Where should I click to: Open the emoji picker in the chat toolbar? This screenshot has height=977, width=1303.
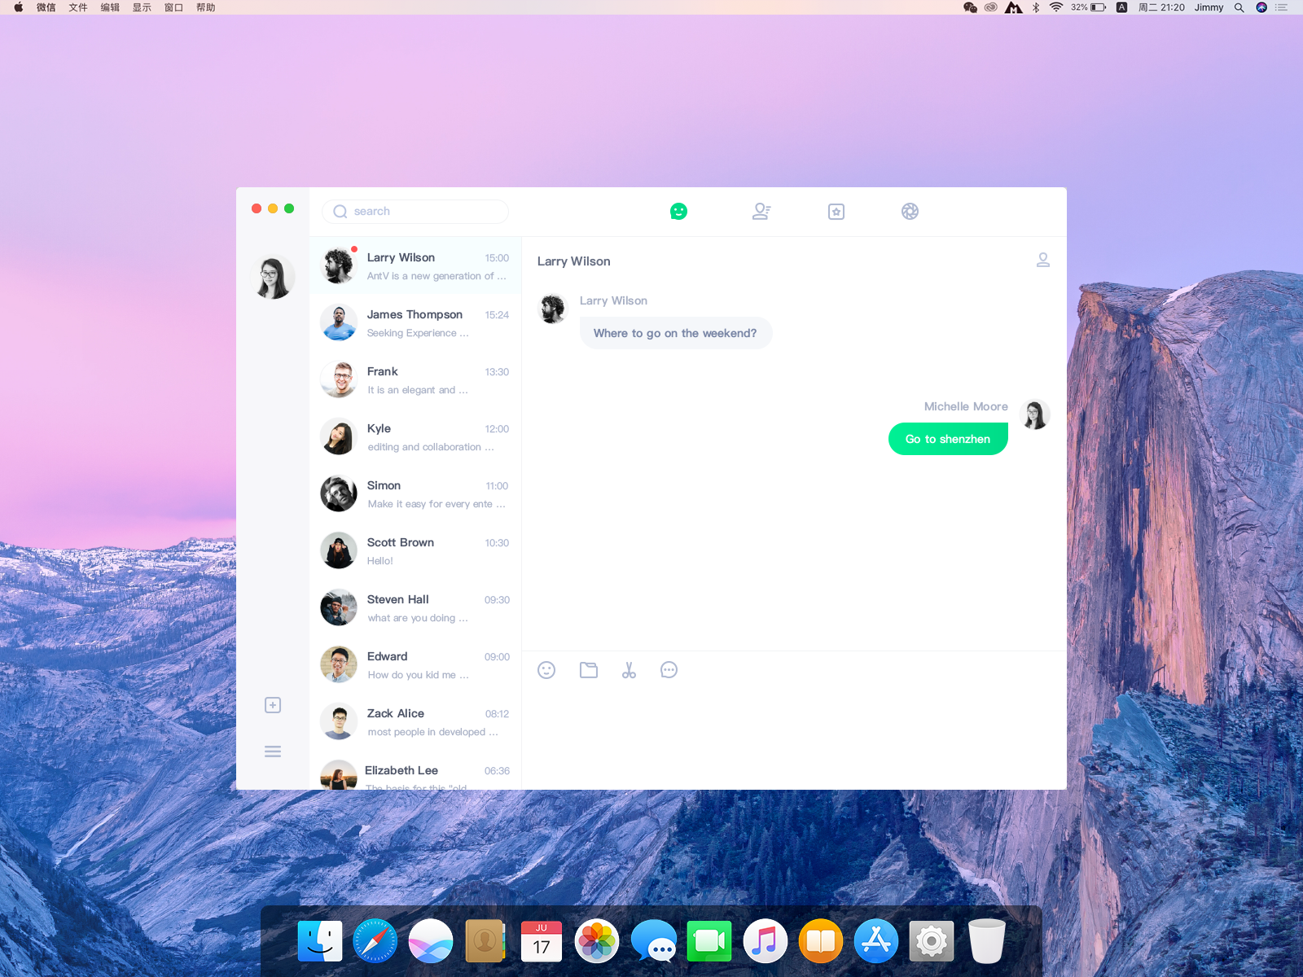coord(546,670)
